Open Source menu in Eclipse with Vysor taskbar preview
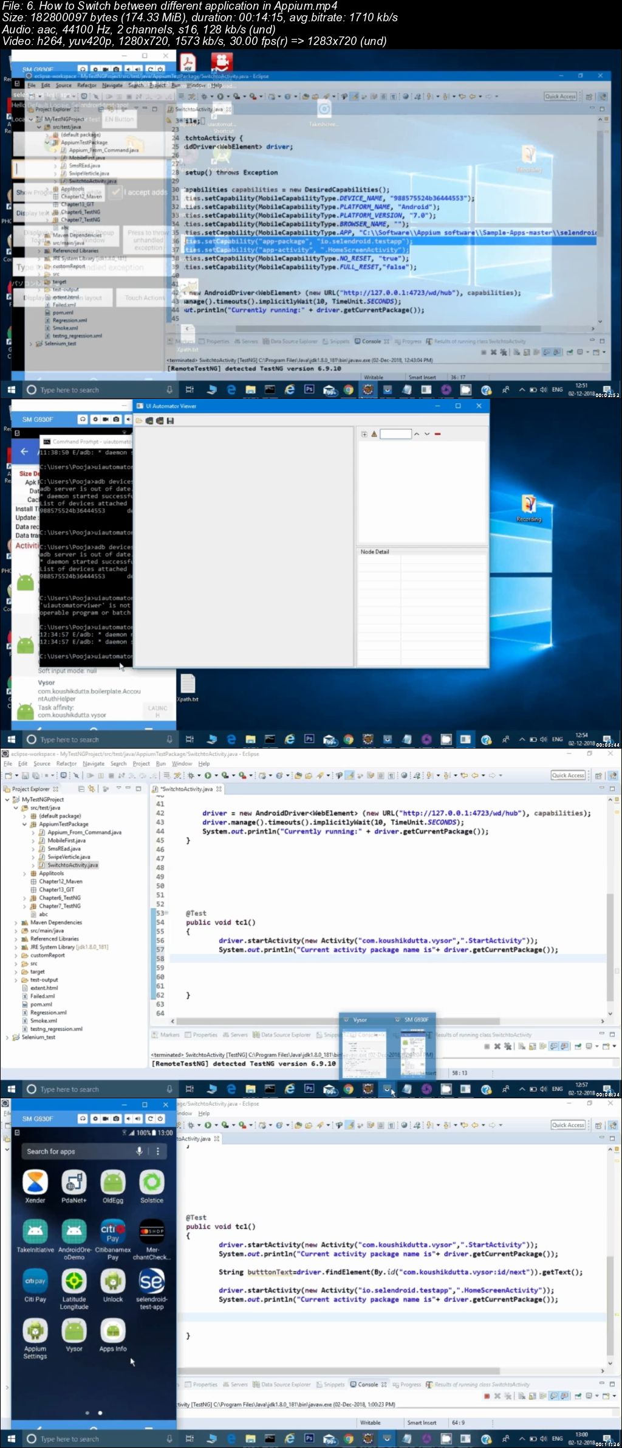The image size is (622, 1448). click(42, 763)
